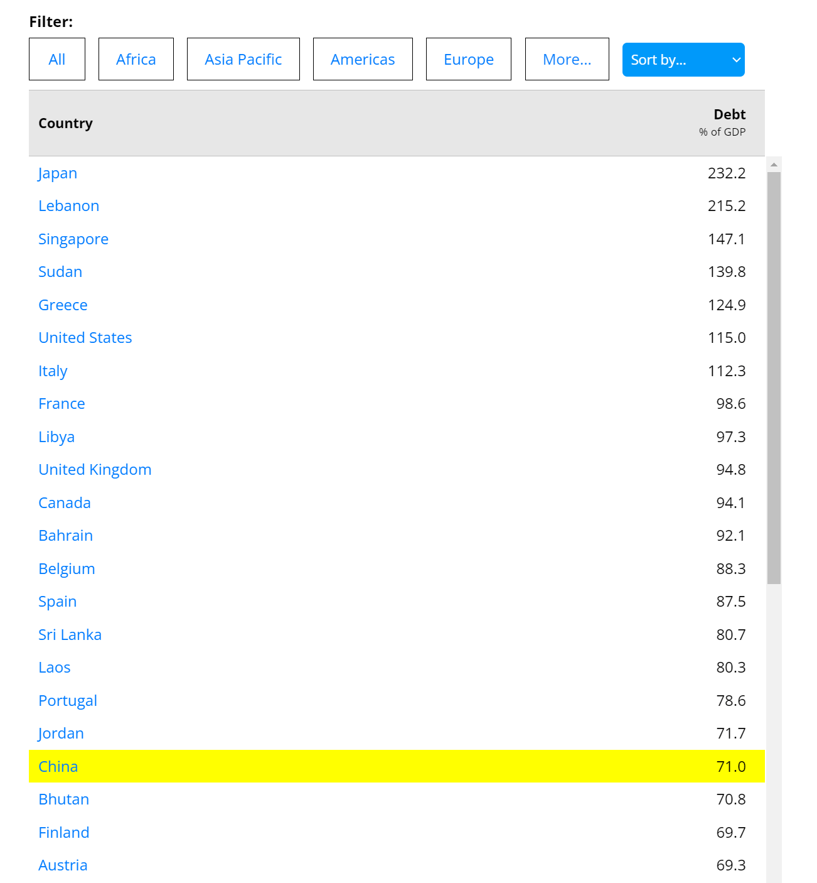The image size is (817, 883).
Task: Click the table's vertical scrollbar thumb
Action: [774, 377]
